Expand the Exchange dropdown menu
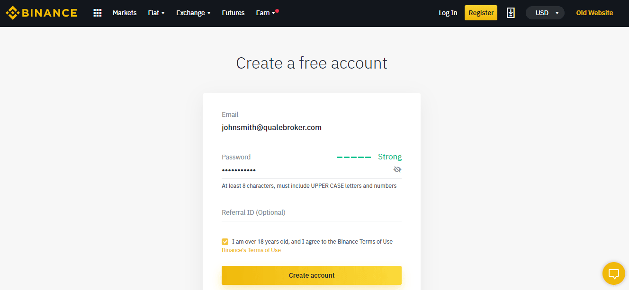629x290 pixels. click(x=193, y=13)
